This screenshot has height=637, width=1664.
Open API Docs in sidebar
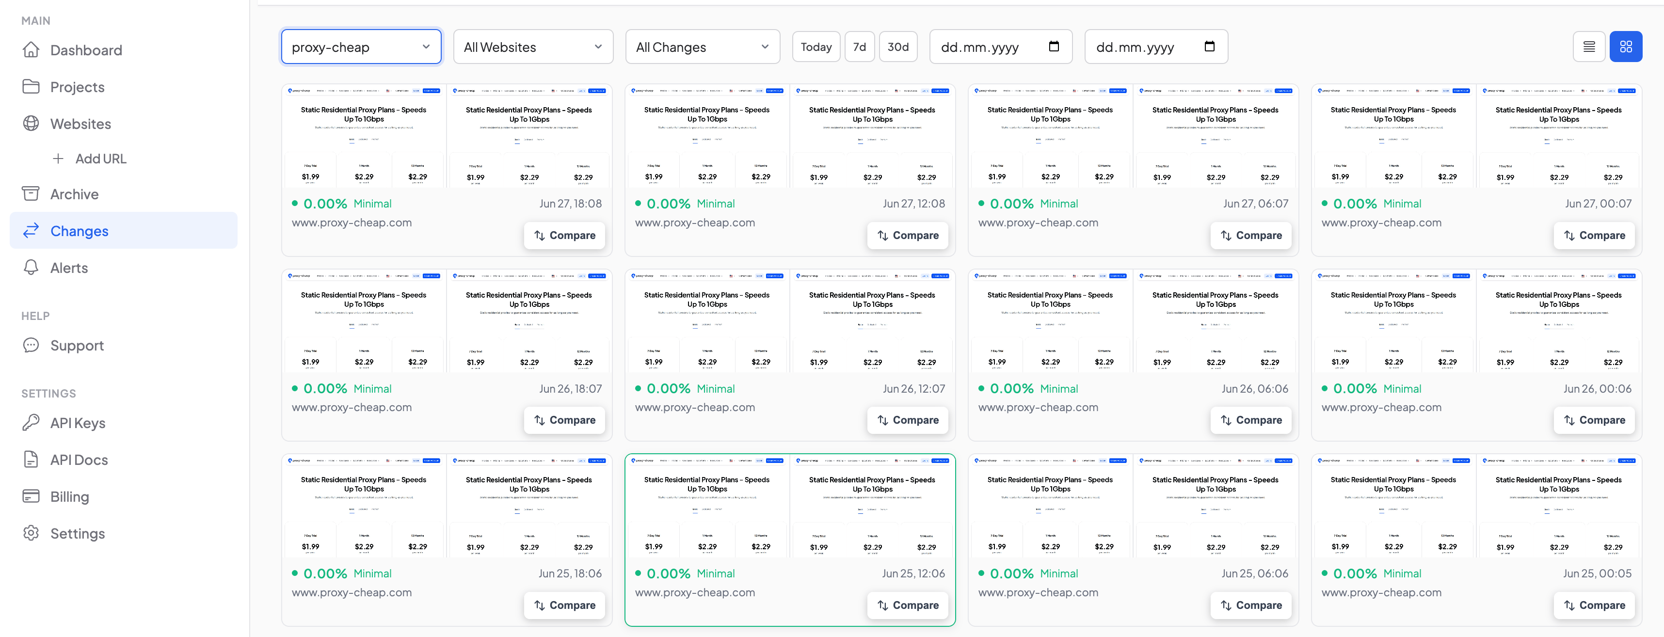(x=123, y=460)
